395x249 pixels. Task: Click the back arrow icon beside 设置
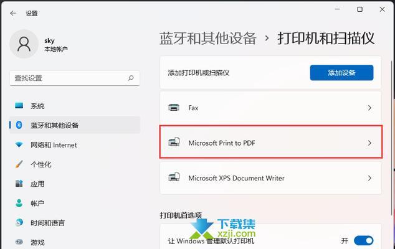tap(13, 13)
